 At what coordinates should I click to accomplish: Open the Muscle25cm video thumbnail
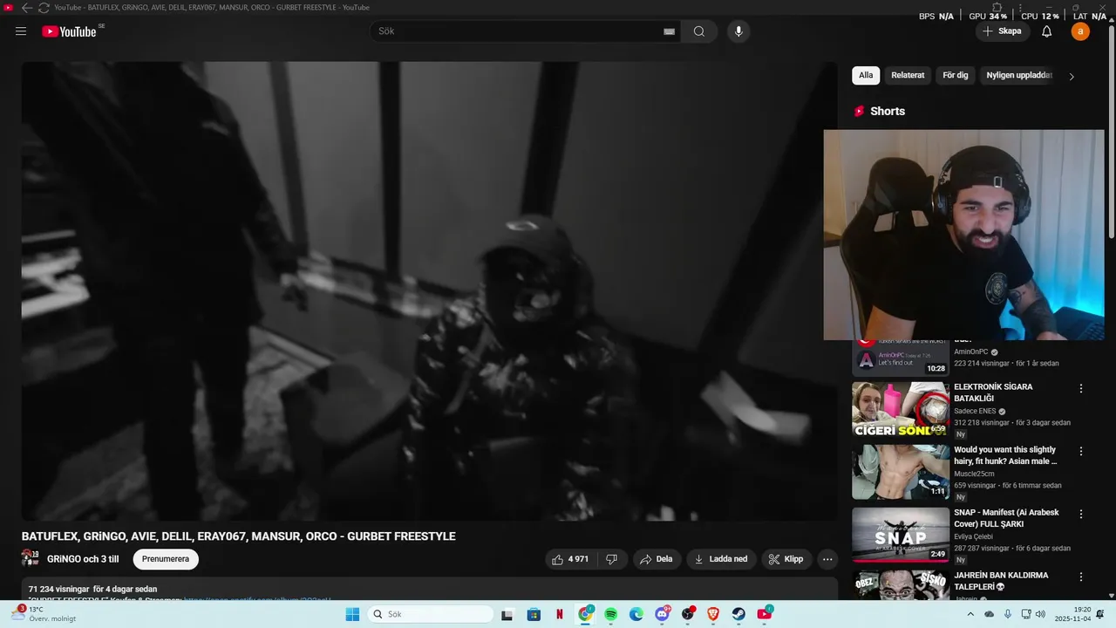901,472
